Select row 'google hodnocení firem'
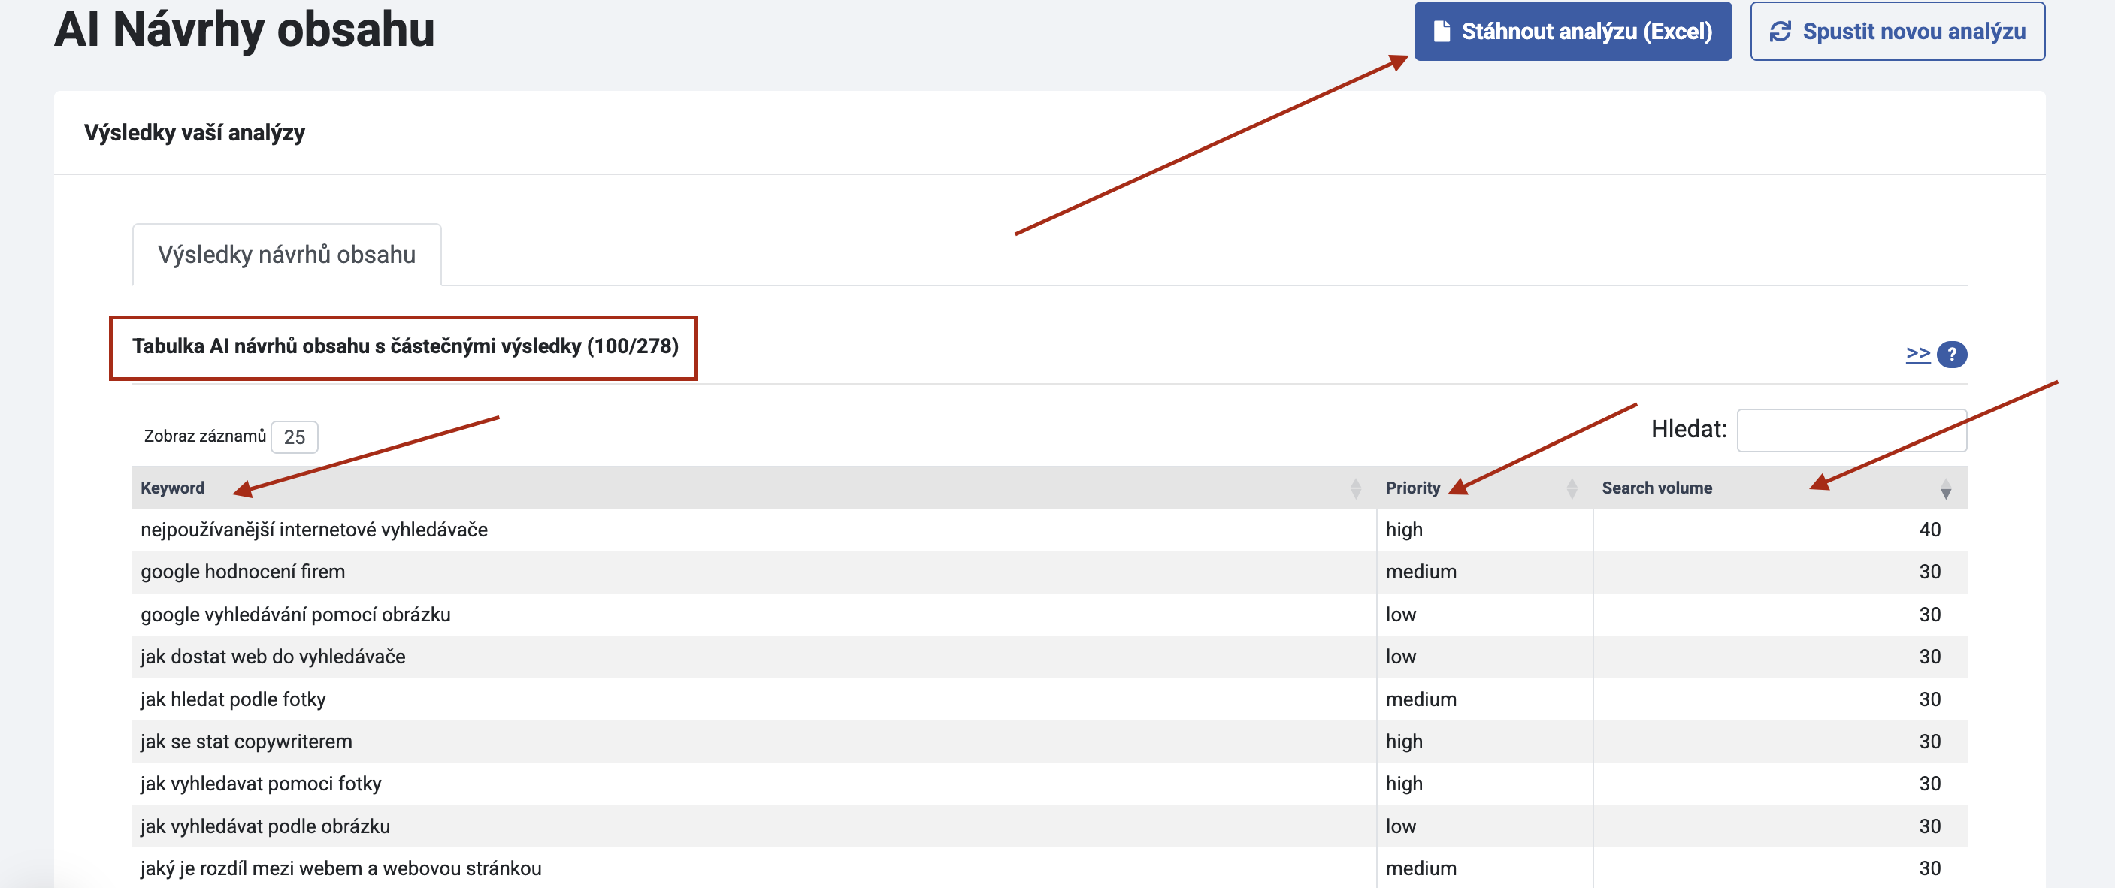 [242, 572]
